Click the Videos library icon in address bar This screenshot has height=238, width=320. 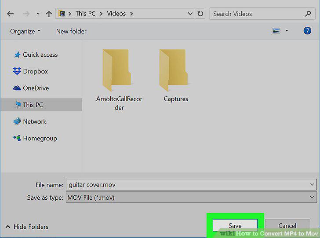(x=62, y=14)
